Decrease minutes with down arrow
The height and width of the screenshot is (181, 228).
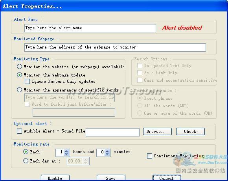point(107,154)
